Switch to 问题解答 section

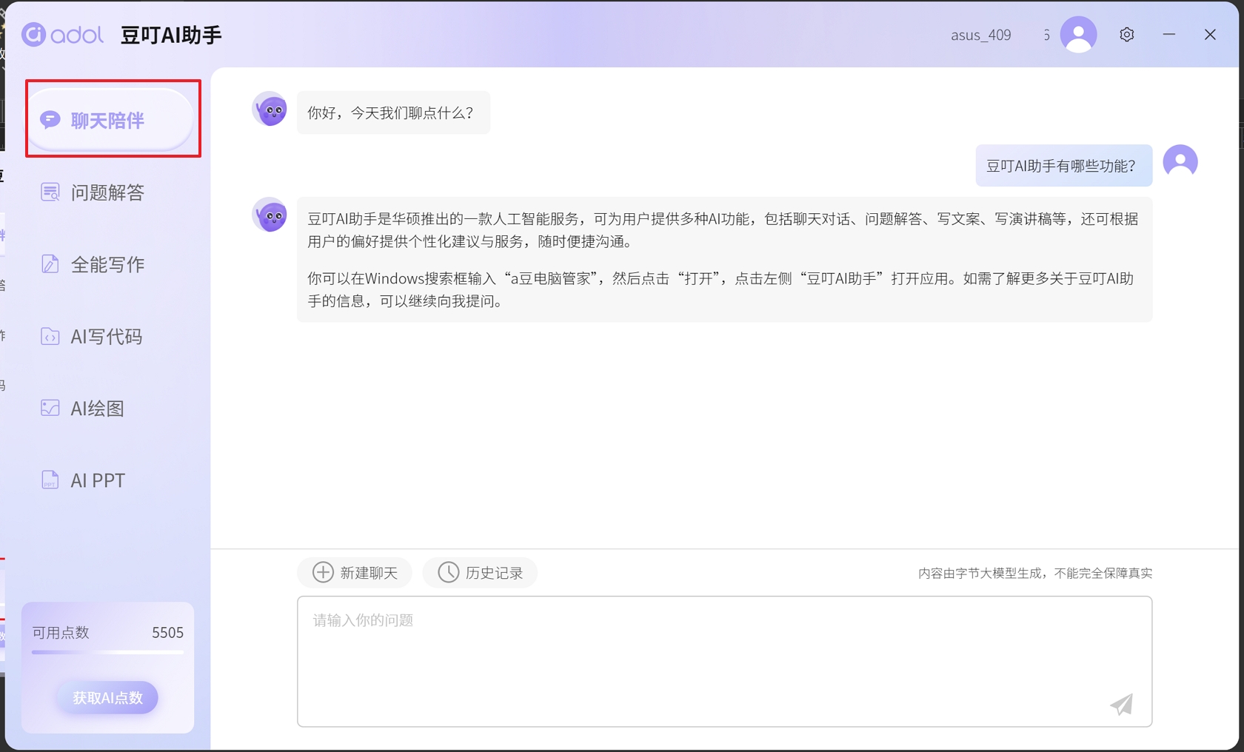[93, 192]
